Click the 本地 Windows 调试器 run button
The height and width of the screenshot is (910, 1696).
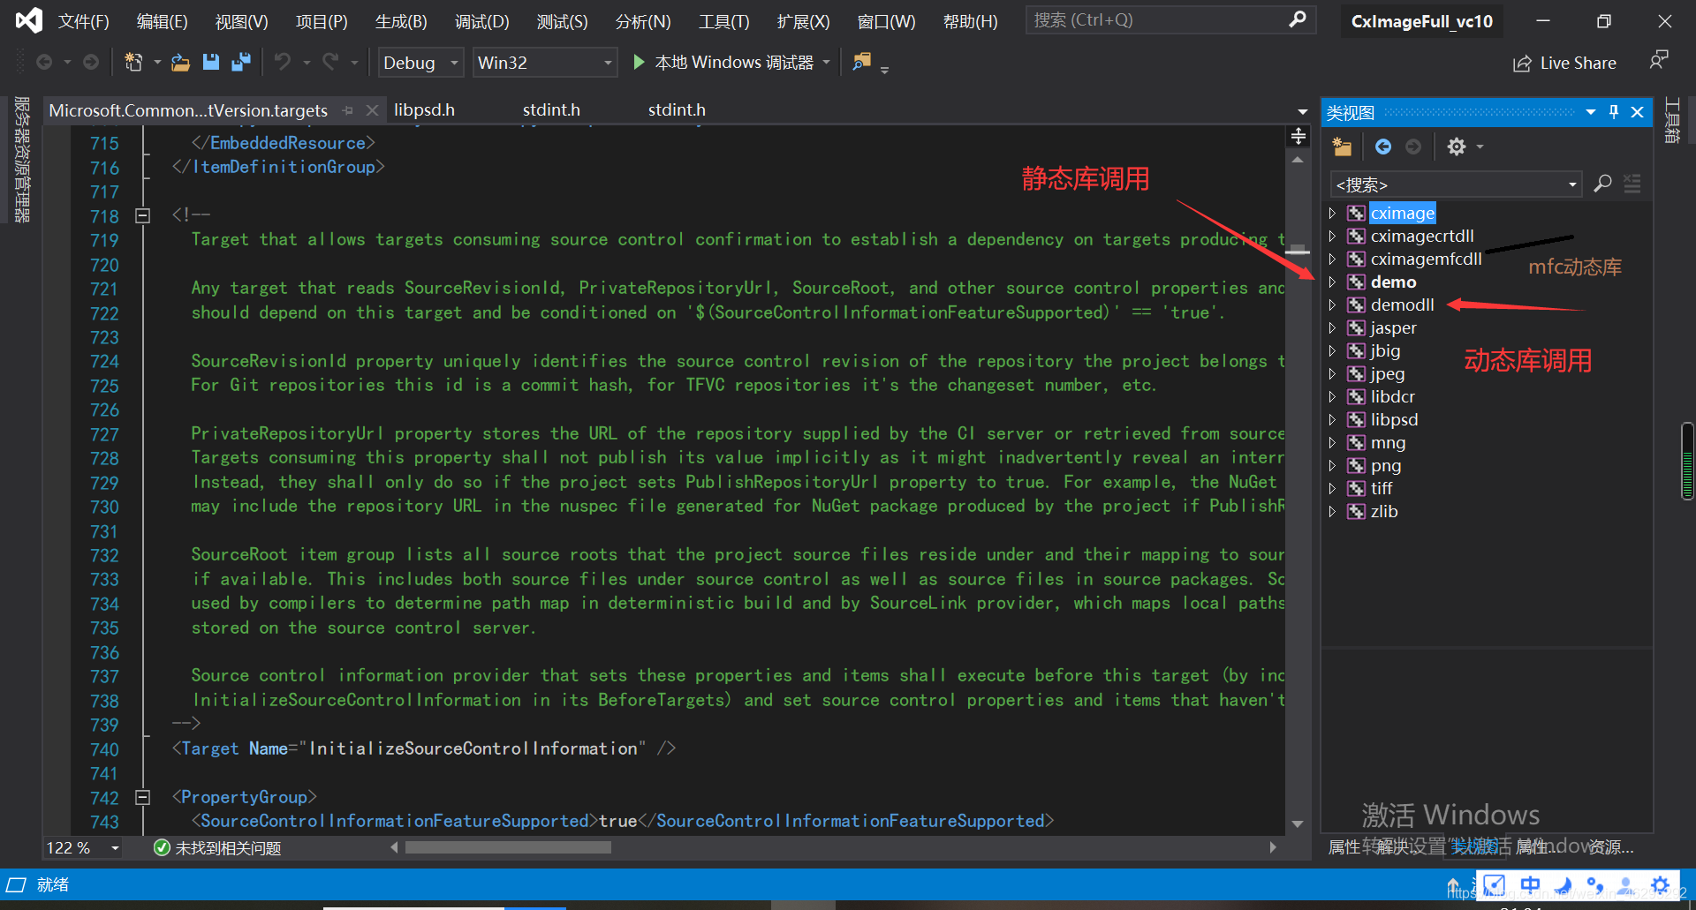click(723, 62)
